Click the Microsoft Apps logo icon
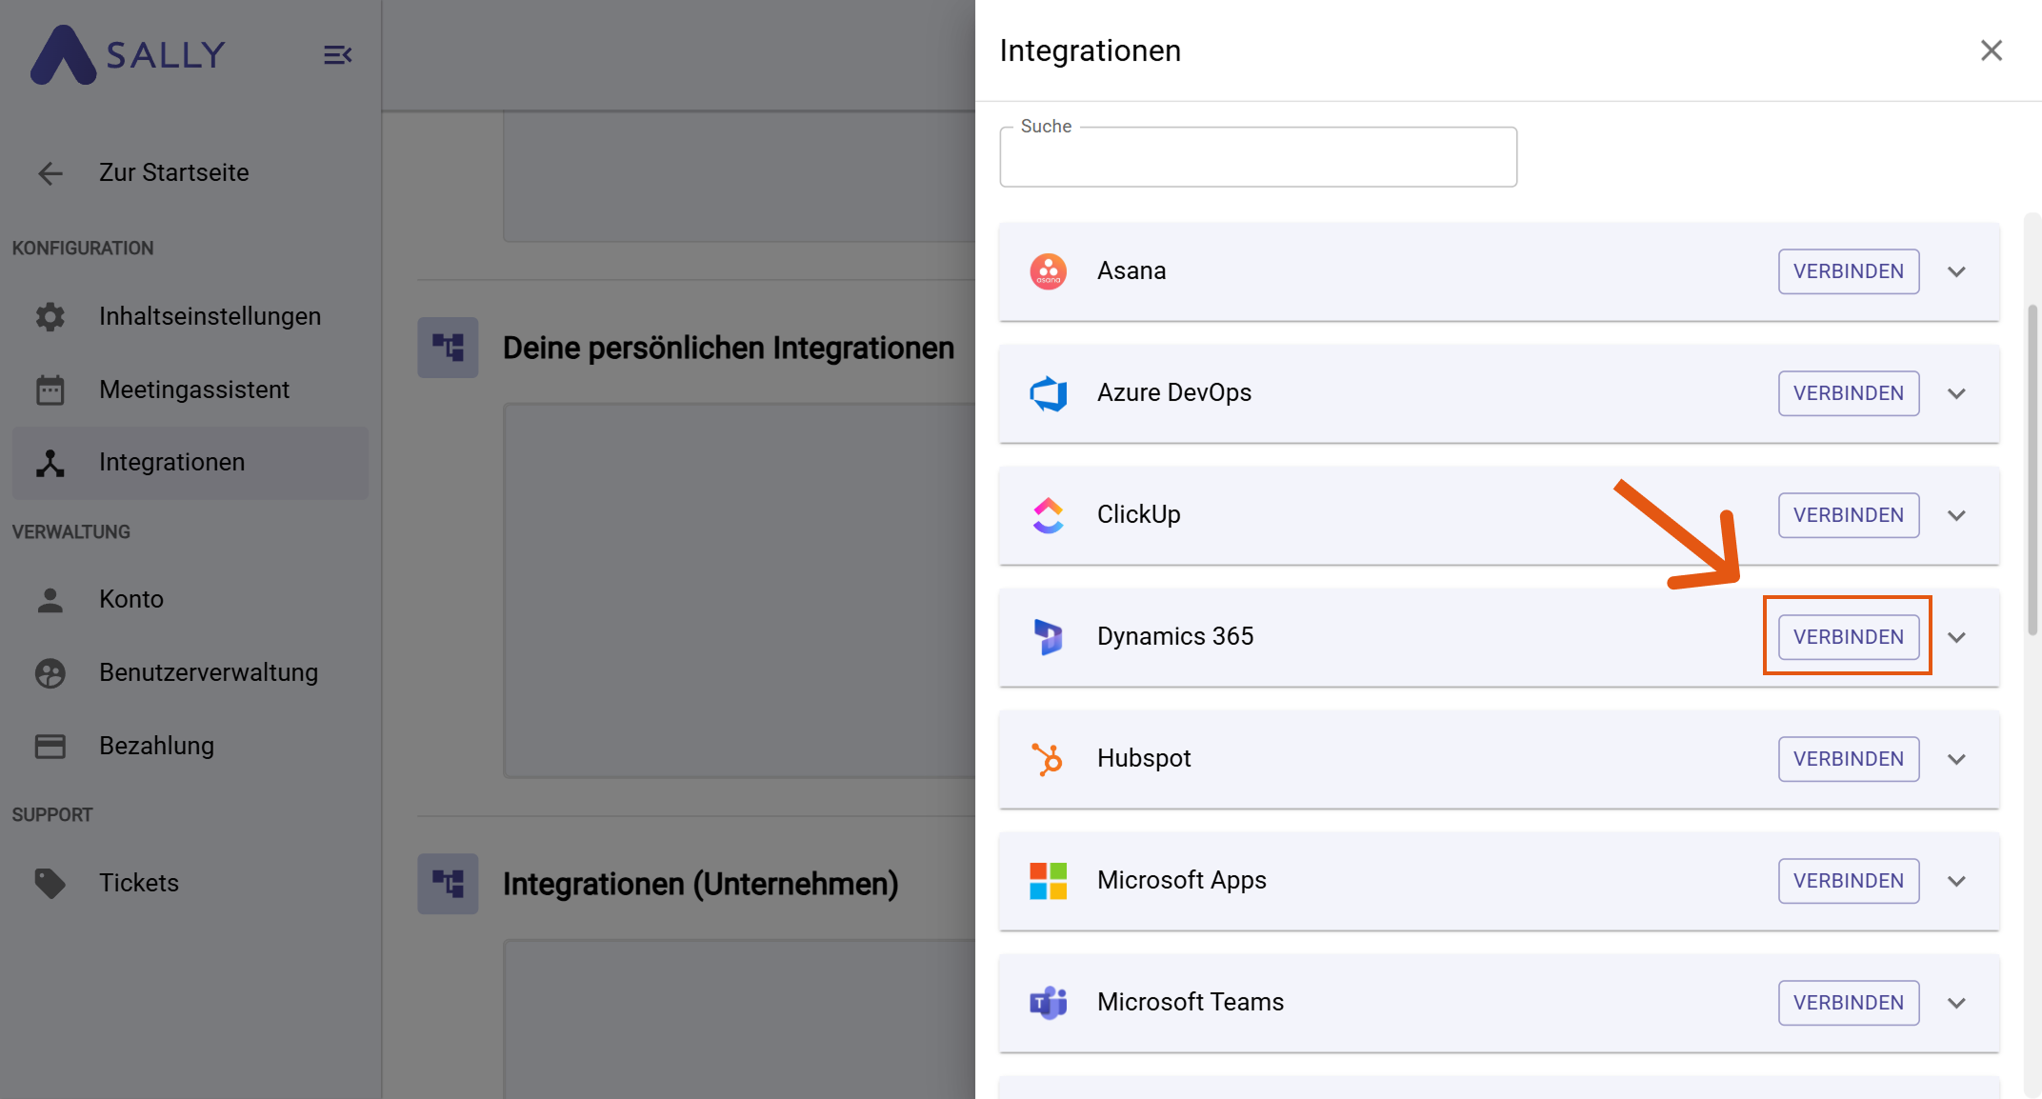 pyautogui.click(x=1049, y=881)
